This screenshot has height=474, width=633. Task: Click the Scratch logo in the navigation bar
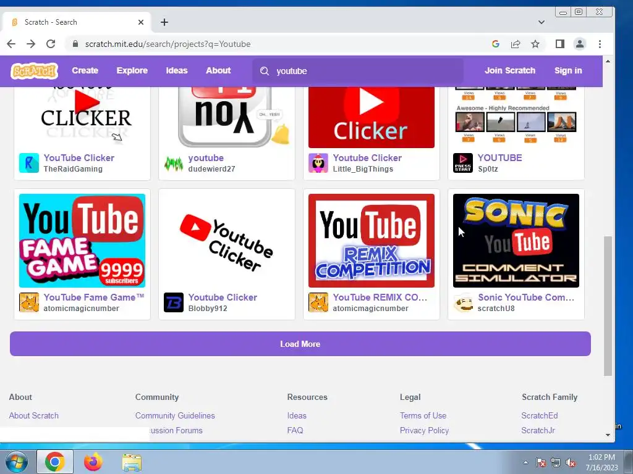pos(35,71)
